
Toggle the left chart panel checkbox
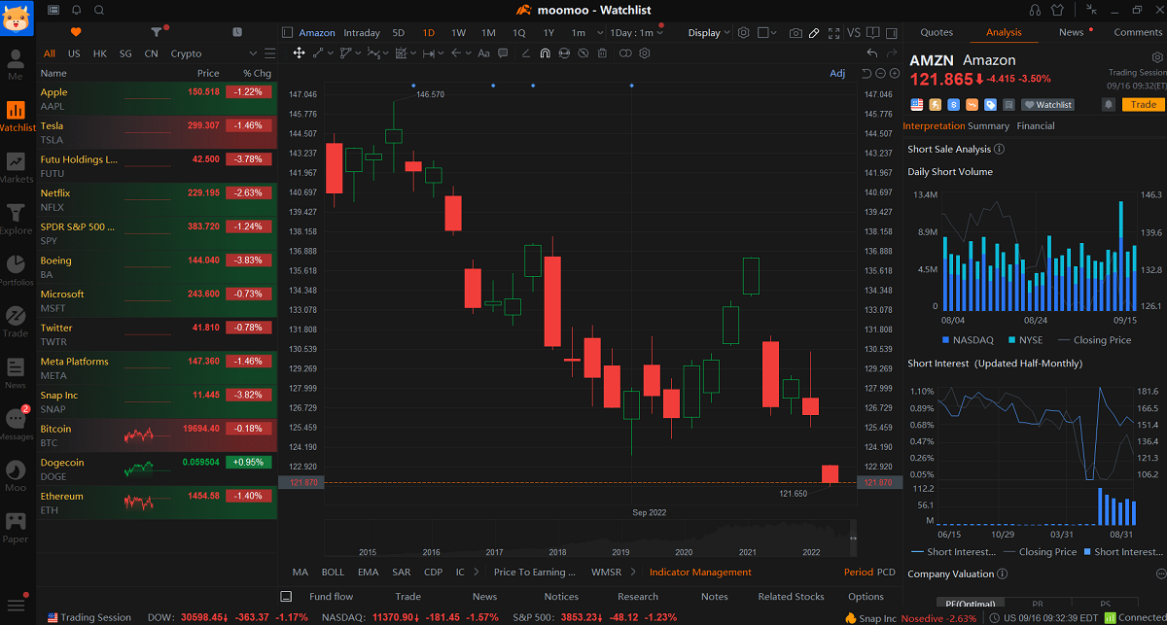click(x=287, y=33)
